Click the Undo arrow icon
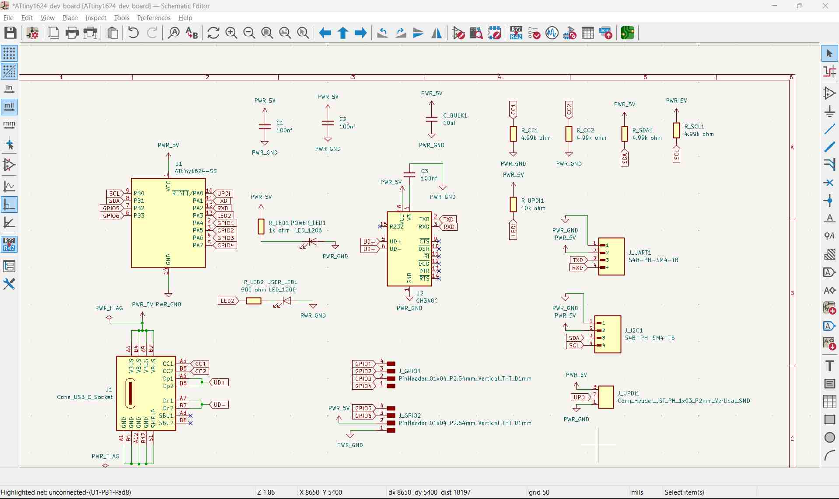The width and height of the screenshot is (839, 499). click(x=133, y=33)
